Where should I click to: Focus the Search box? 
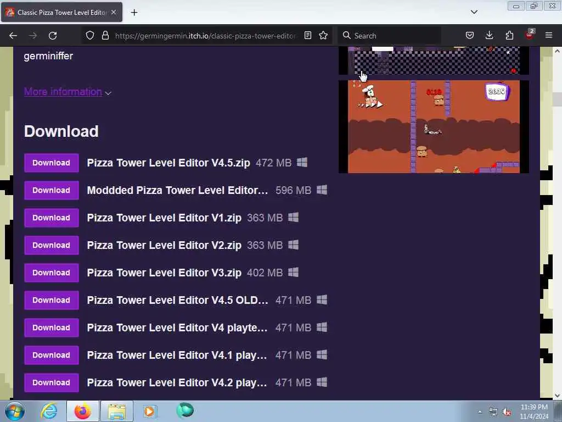[390, 36]
